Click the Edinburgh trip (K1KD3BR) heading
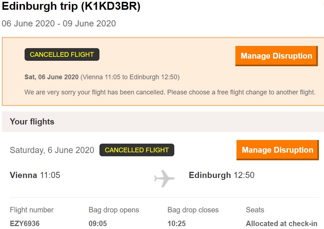This screenshot has height=229, width=324. pos(71,7)
